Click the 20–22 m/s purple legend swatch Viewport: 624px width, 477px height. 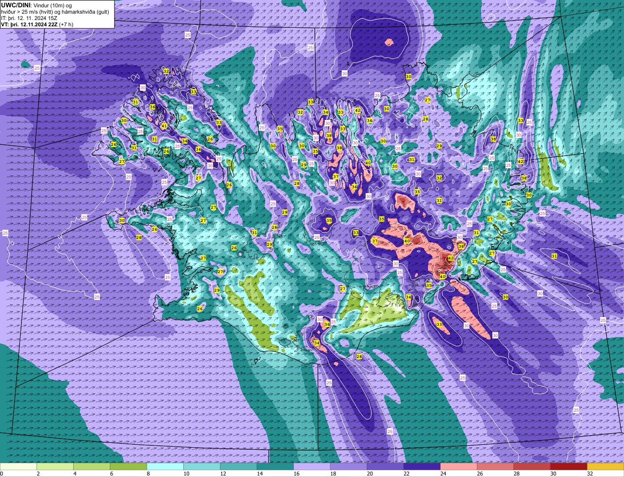coord(386,467)
